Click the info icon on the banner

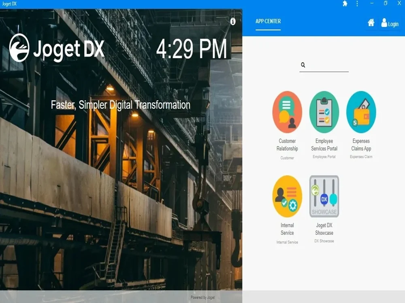233,21
